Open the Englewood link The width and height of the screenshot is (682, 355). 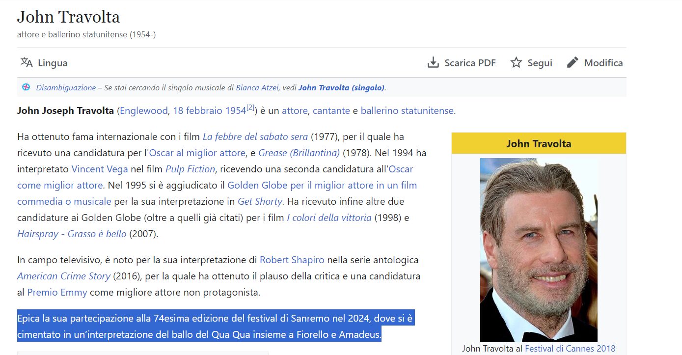[143, 110]
